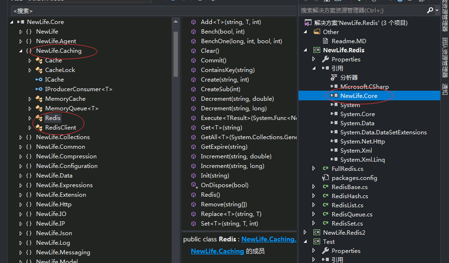Expand the NewLife.Collections namespace
Viewport: 449px width, 263px height.
tap(21, 137)
